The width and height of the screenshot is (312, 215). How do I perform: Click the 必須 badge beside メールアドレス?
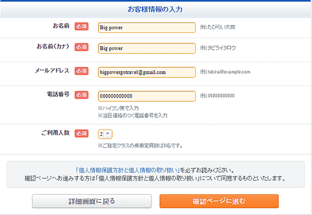pos(82,71)
